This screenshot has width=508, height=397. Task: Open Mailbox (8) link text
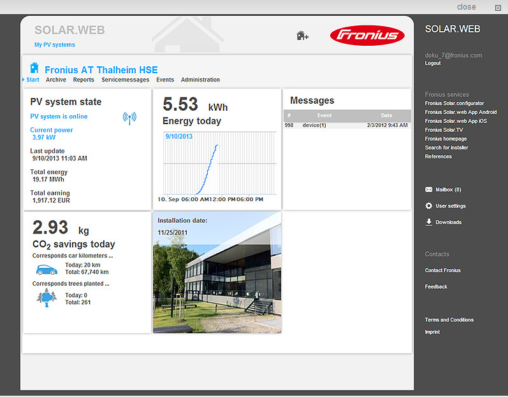448,190
